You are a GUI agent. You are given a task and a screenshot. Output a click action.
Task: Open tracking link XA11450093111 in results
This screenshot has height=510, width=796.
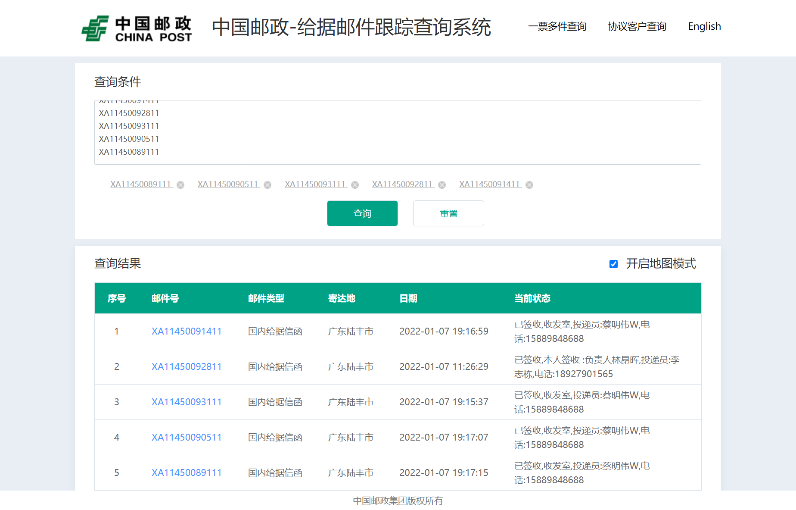pos(187,402)
